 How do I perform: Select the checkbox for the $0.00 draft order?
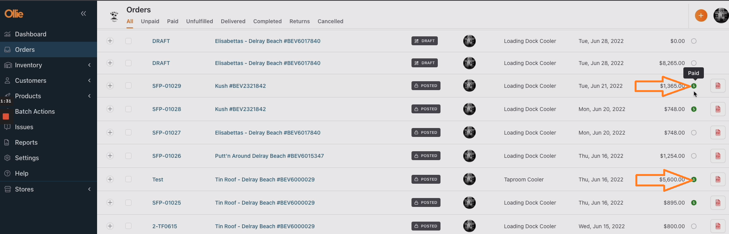(x=128, y=41)
